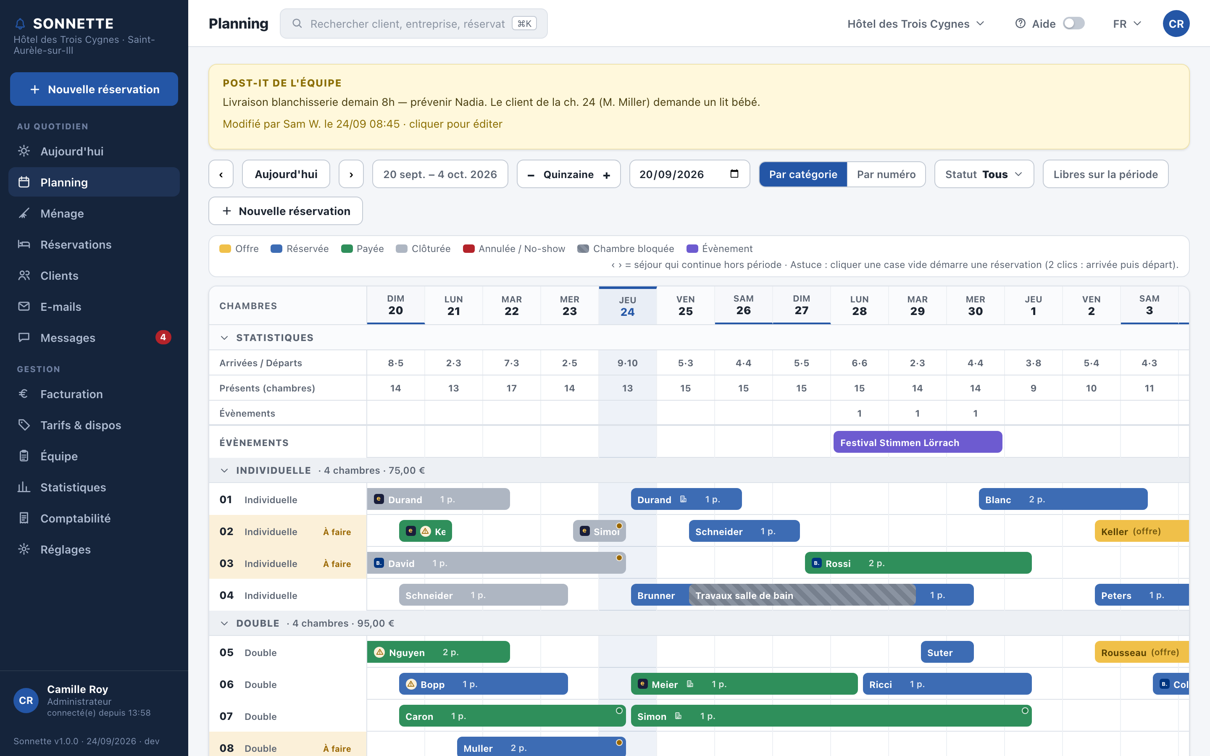Screen dimensions: 1210x756
Task: Open the E-mails section
Action: [x=94, y=307]
